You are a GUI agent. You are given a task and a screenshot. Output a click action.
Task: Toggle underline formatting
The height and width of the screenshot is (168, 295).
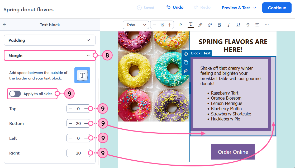[238, 25]
